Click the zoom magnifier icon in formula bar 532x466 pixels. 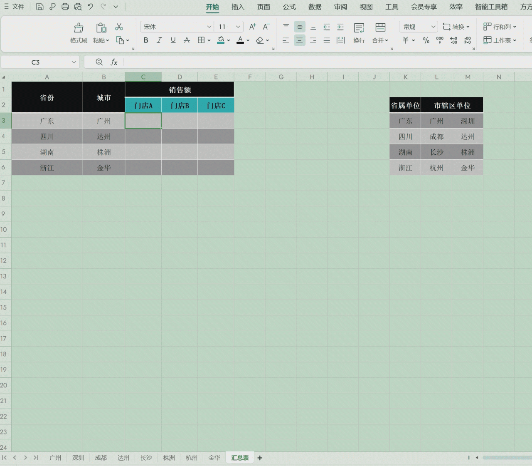coord(99,62)
